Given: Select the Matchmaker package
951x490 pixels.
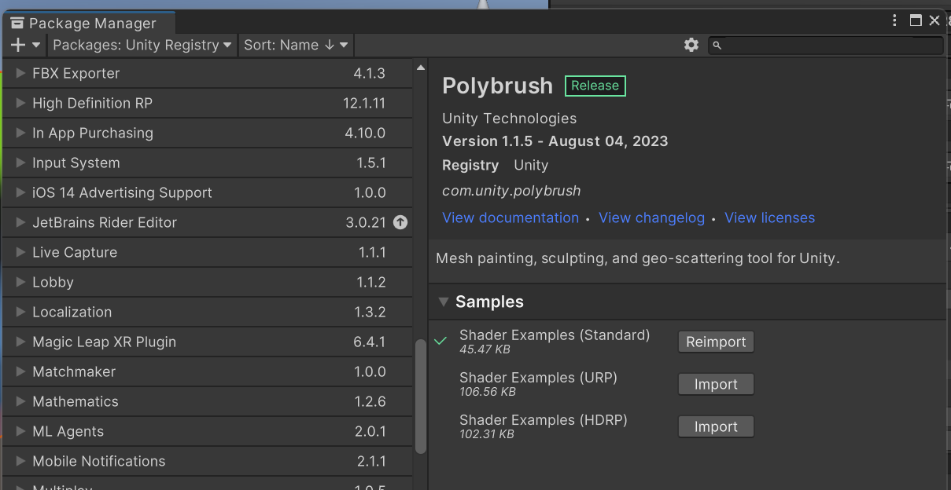Looking at the screenshot, I should [x=208, y=371].
